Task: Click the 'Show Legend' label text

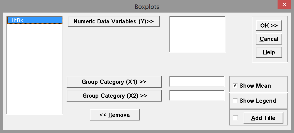Action: tap(257, 101)
